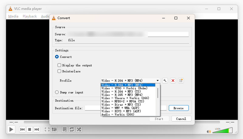The height and width of the screenshot is (139, 243).
Task: Mute audio with speaker icon
Action: 209,131
